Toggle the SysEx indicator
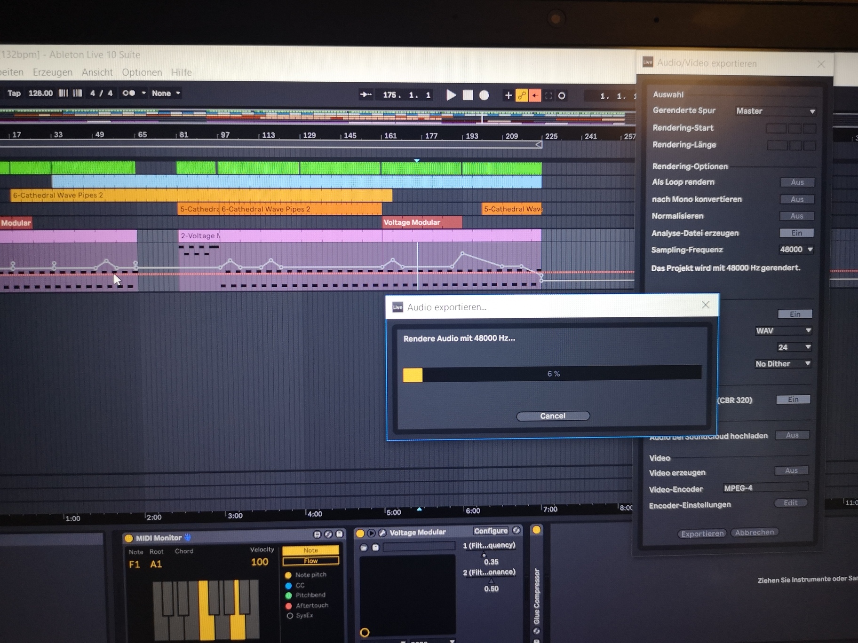This screenshot has width=858, height=643. (290, 616)
